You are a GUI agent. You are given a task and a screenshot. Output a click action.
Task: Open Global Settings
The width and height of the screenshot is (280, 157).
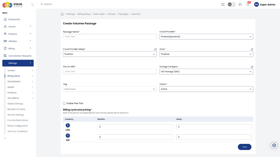coord(15,104)
